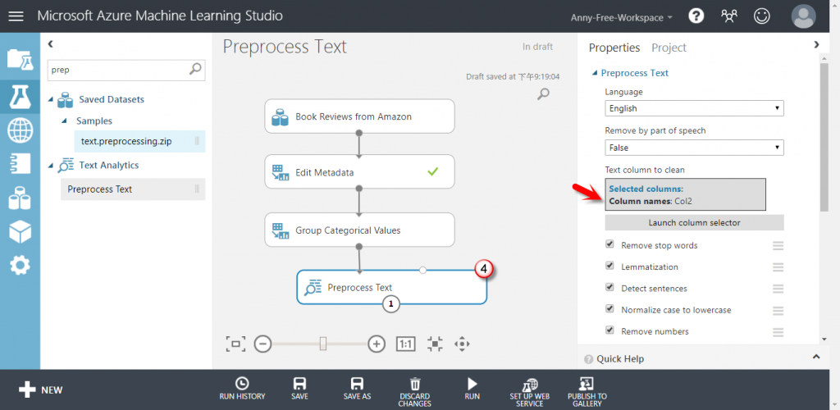Open the help question mark icon
Viewport: 840px width, 410px height.
click(696, 16)
